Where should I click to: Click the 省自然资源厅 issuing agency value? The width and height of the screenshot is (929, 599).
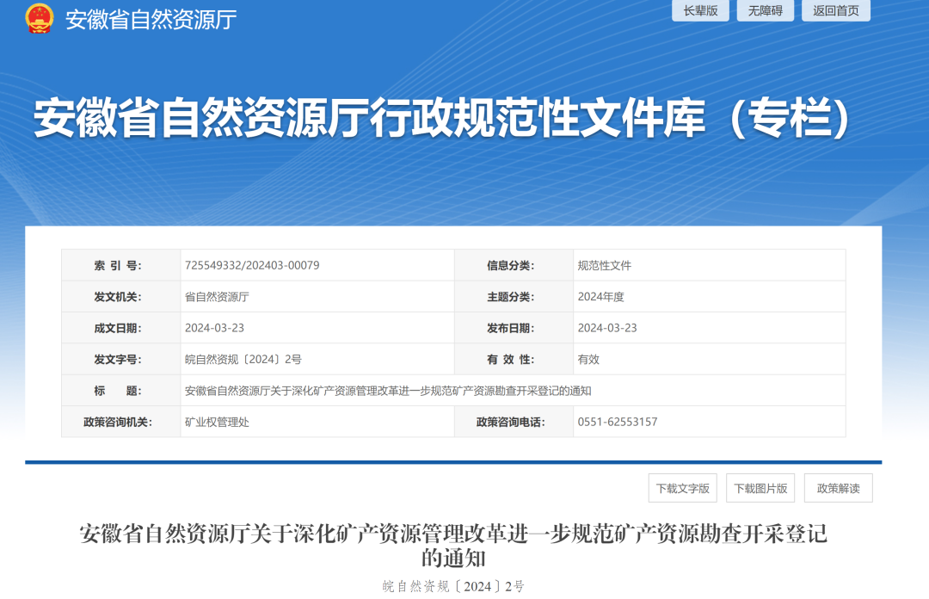pos(217,297)
